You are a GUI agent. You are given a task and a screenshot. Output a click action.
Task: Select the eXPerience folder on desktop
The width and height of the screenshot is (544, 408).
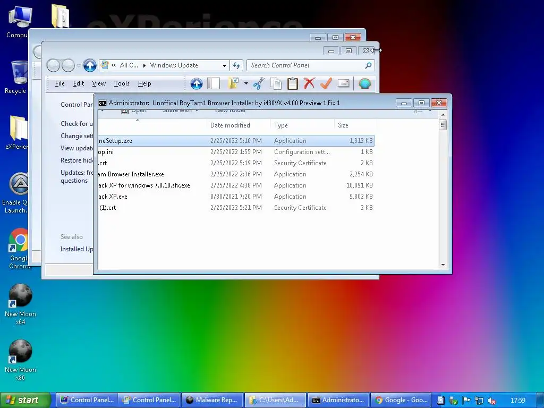(16, 132)
